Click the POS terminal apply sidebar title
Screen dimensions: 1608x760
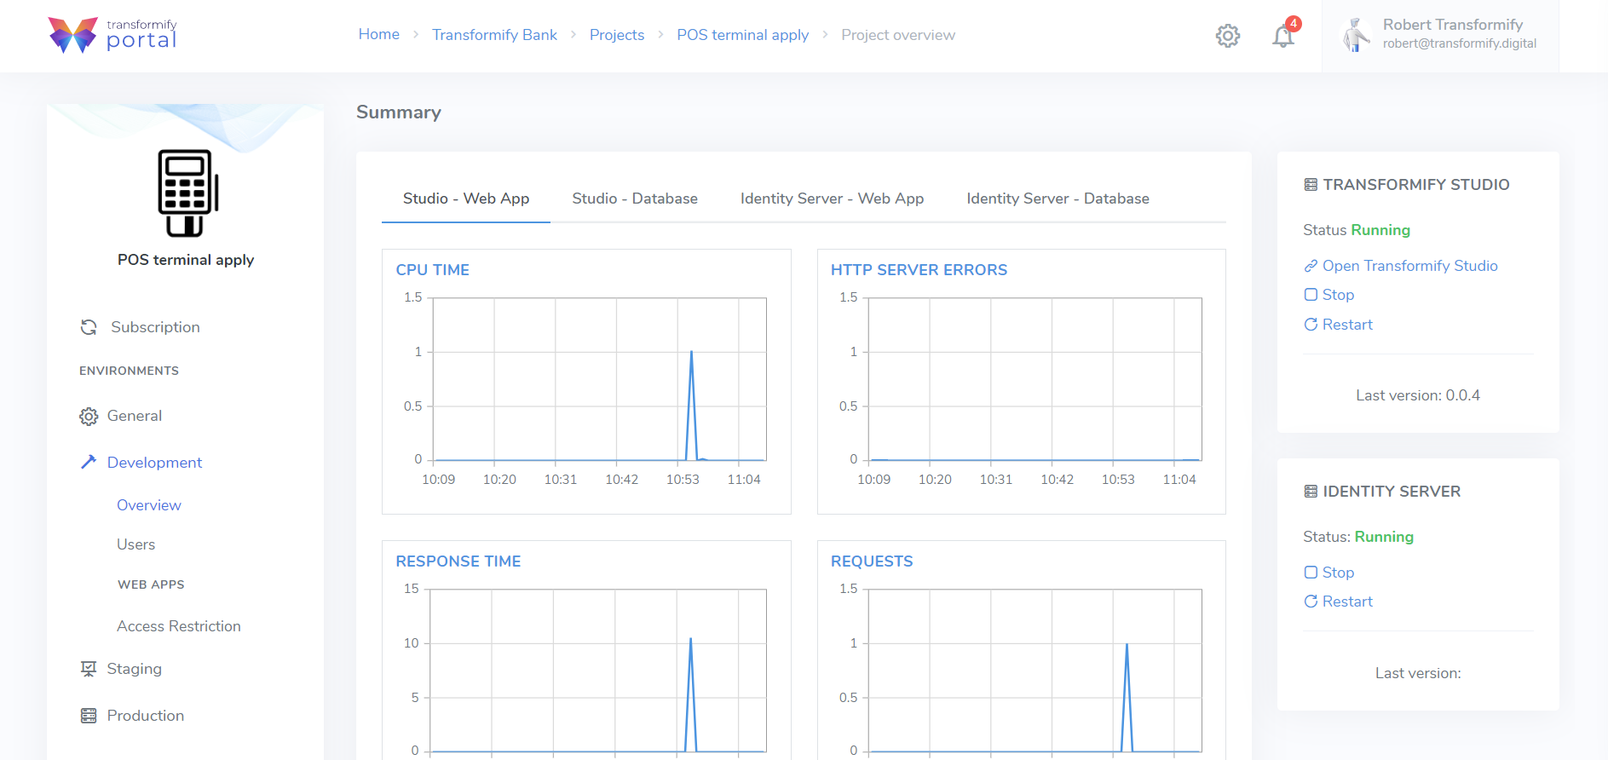point(186,260)
